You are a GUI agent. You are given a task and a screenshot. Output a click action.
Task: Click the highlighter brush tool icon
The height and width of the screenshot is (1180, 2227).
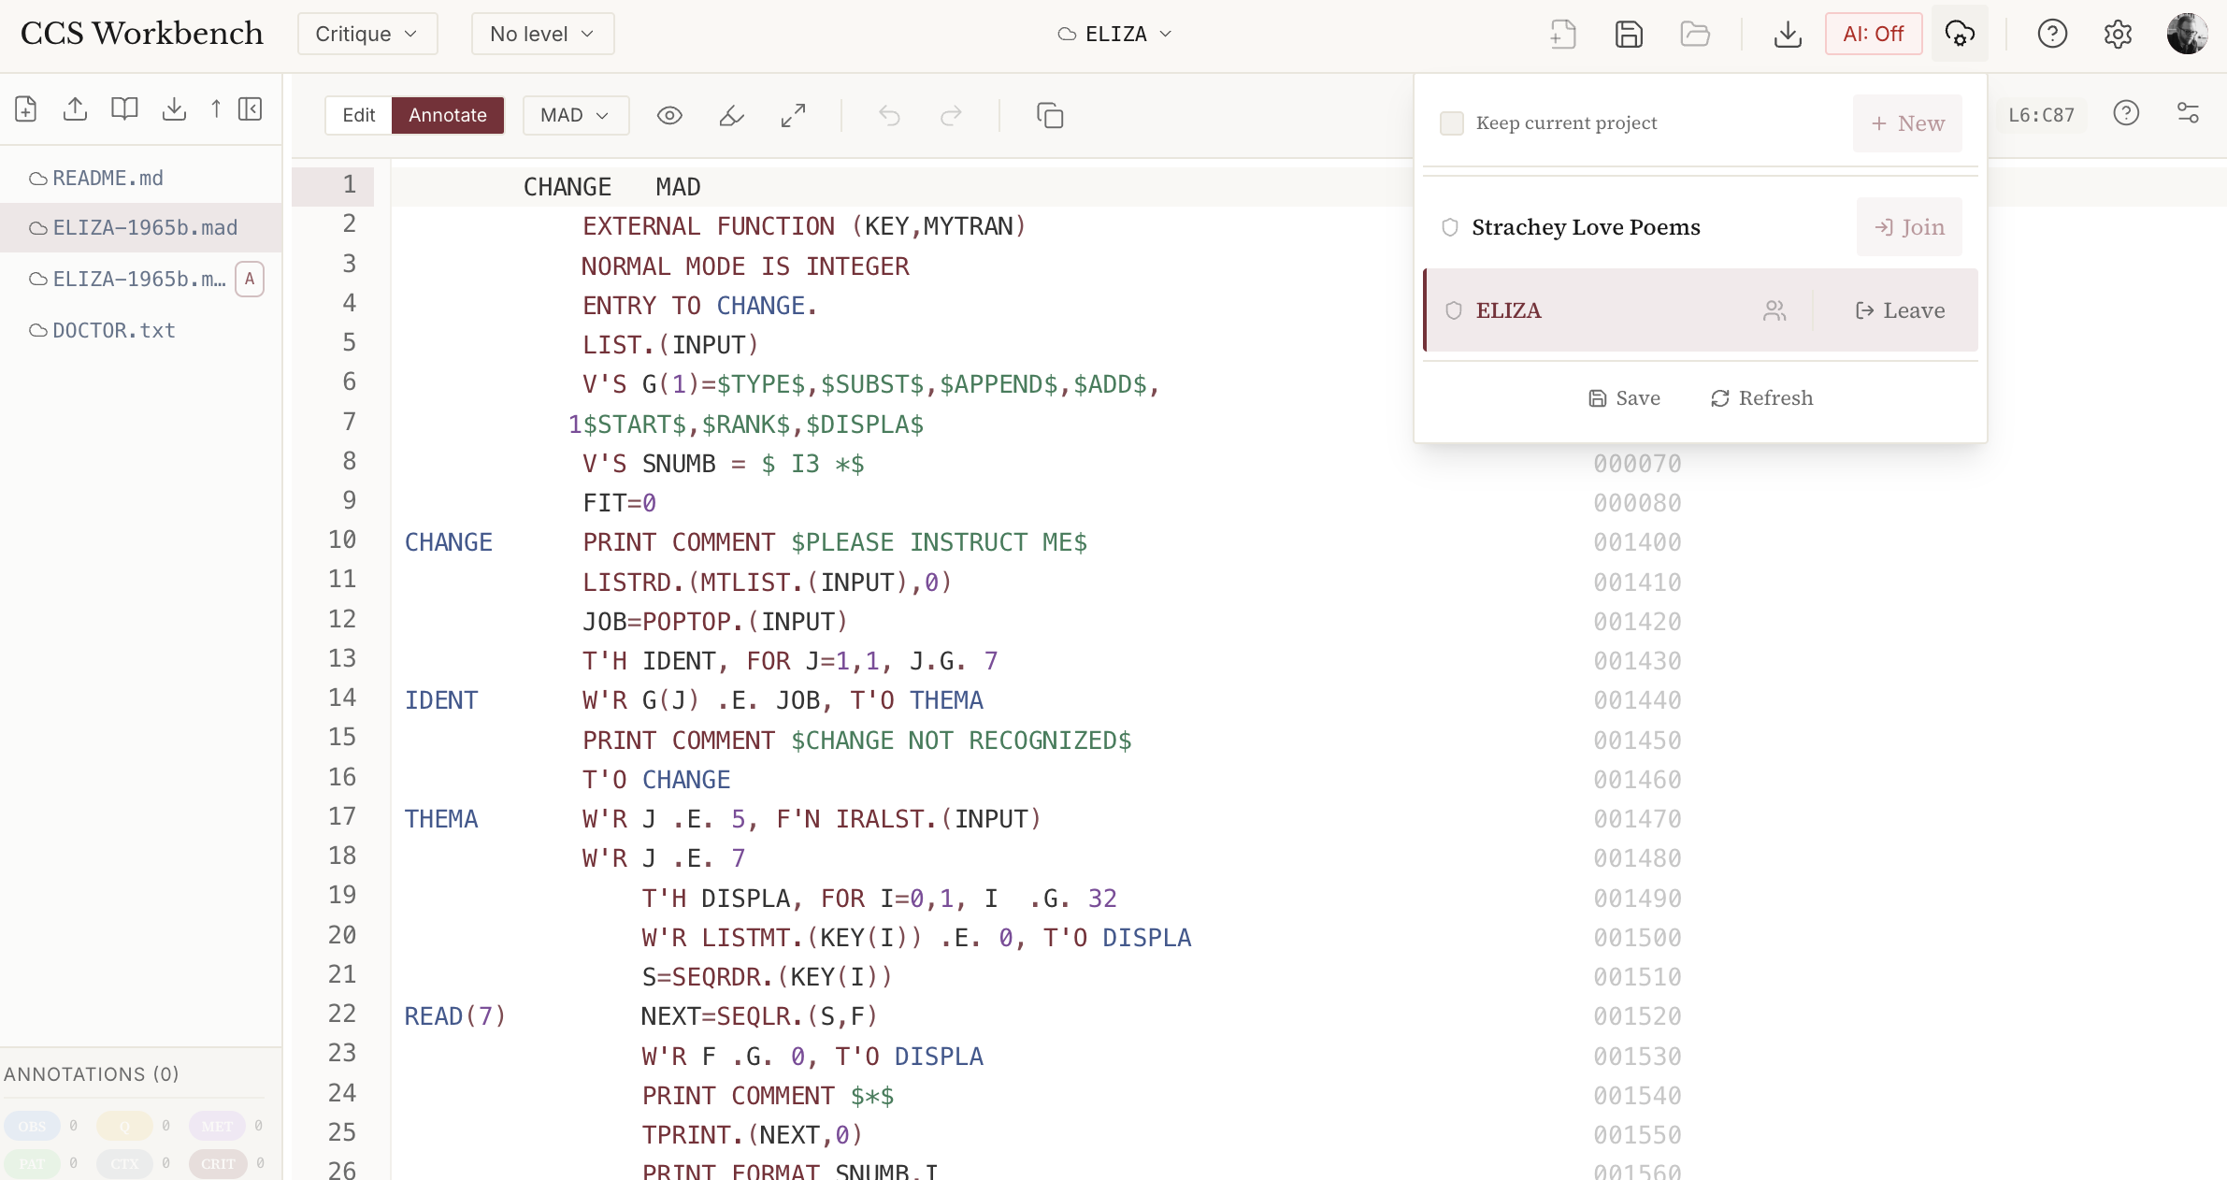(731, 115)
